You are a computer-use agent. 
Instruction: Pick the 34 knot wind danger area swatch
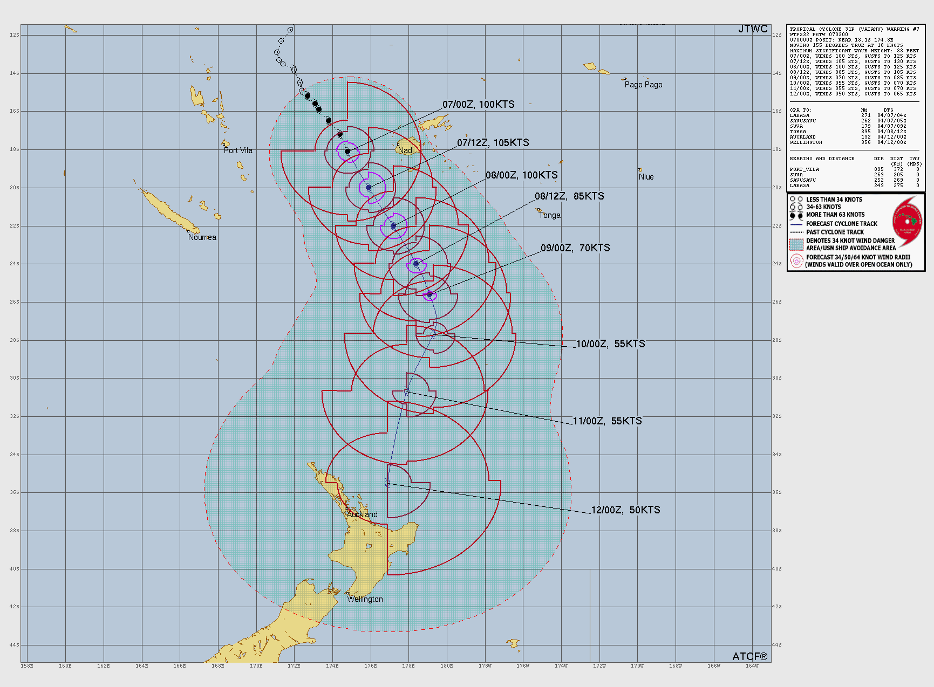[796, 244]
